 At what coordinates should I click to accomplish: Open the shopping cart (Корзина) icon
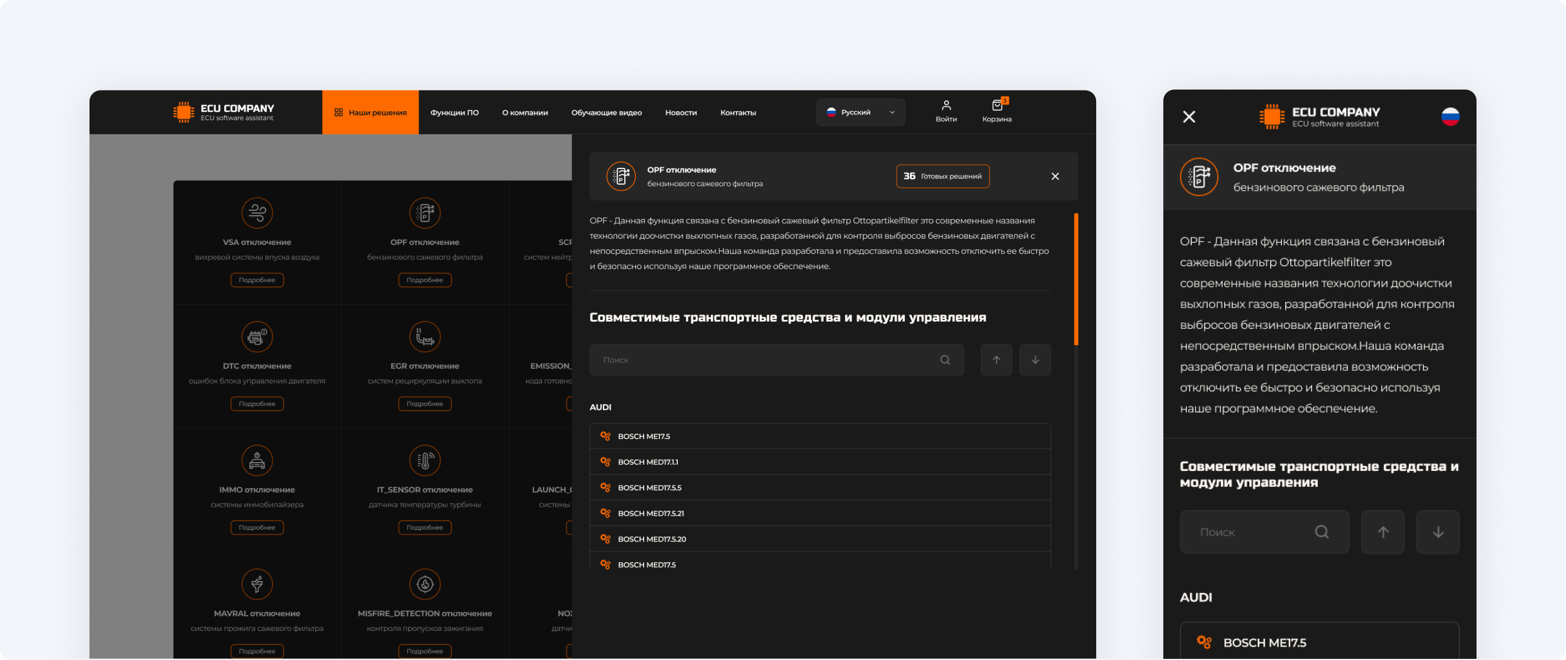pyautogui.click(x=997, y=106)
